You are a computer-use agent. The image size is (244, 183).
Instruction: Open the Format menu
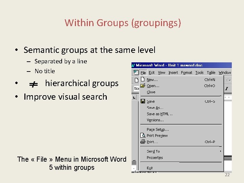(x=187, y=73)
